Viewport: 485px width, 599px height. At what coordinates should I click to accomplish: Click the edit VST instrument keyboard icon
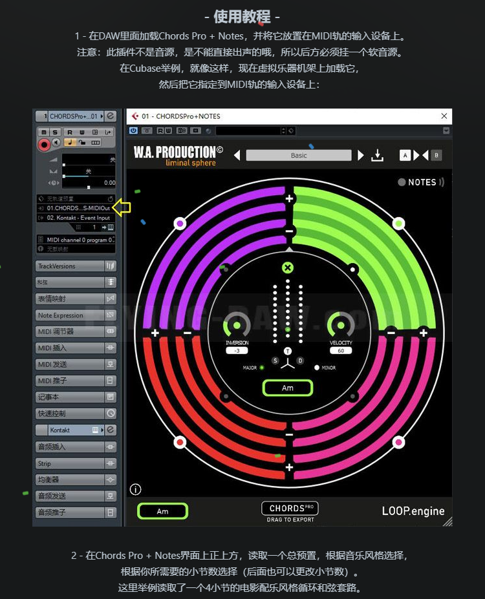pos(111,227)
